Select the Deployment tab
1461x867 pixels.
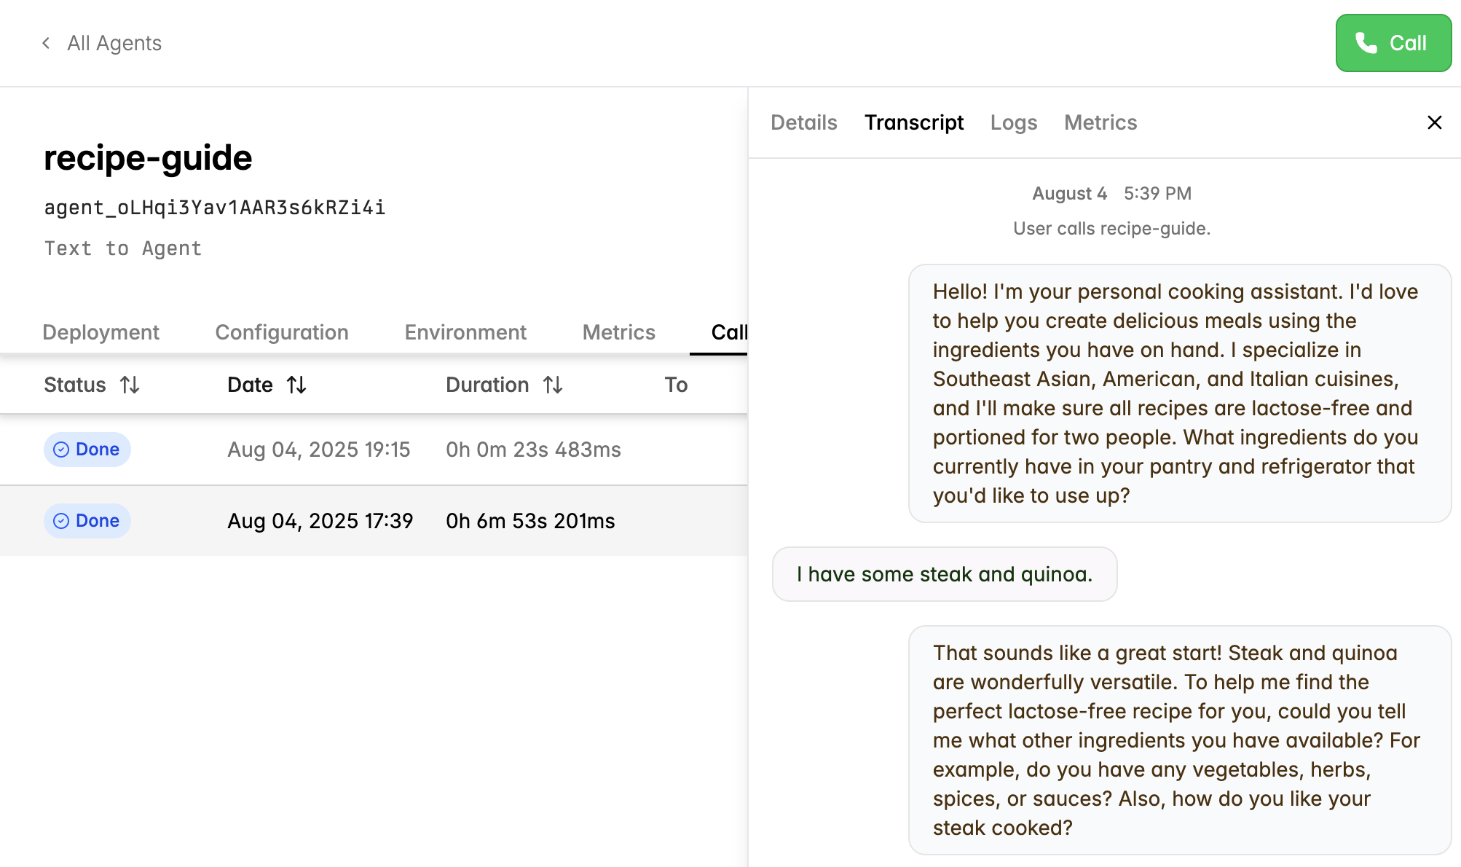pyautogui.click(x=101, y=332)
